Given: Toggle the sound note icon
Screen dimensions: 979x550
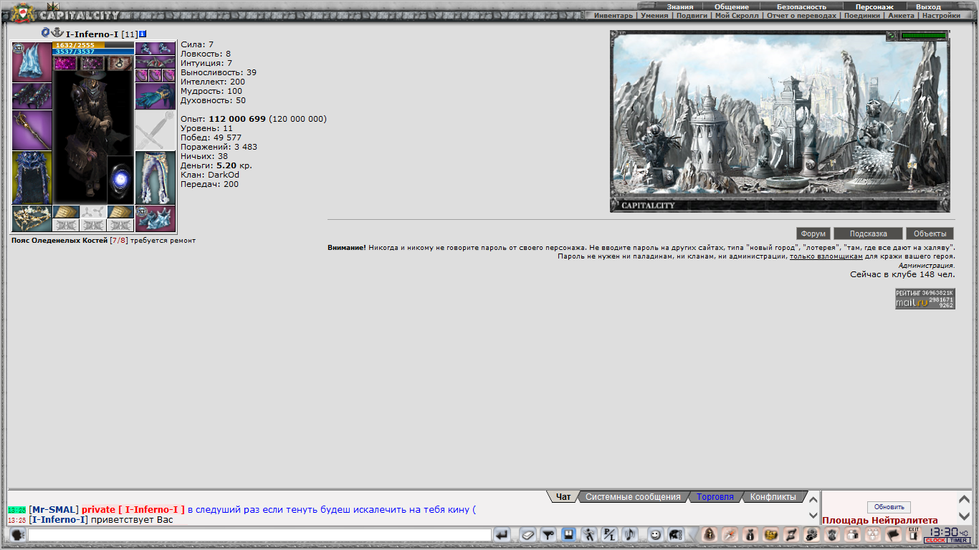Looking at the screenshot, I should [629, 534].
